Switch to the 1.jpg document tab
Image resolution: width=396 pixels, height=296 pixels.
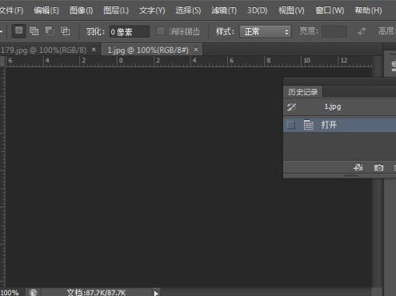(x=148, y=50)
